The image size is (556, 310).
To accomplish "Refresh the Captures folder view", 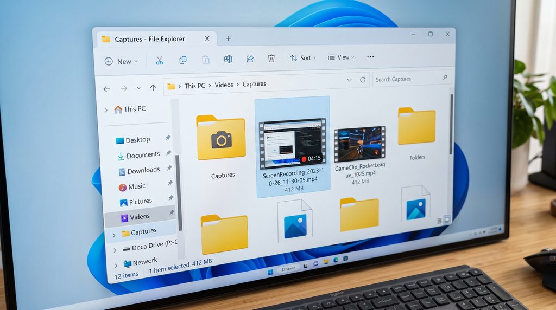I will pos(362,80).
